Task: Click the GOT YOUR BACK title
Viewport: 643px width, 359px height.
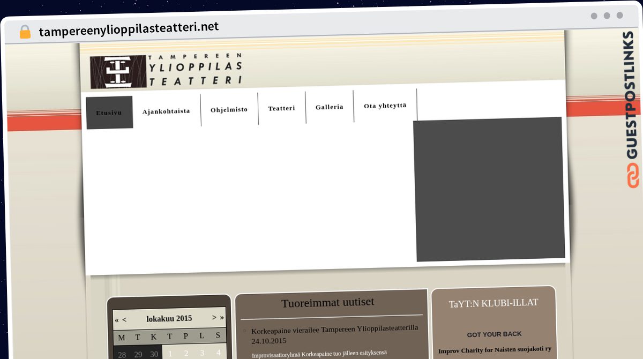Action: coord(494,334)
